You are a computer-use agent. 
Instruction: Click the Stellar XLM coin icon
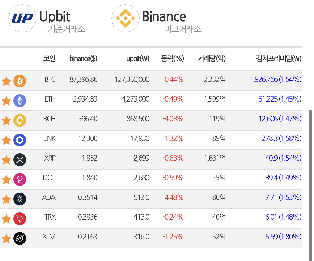click(20, 238)
